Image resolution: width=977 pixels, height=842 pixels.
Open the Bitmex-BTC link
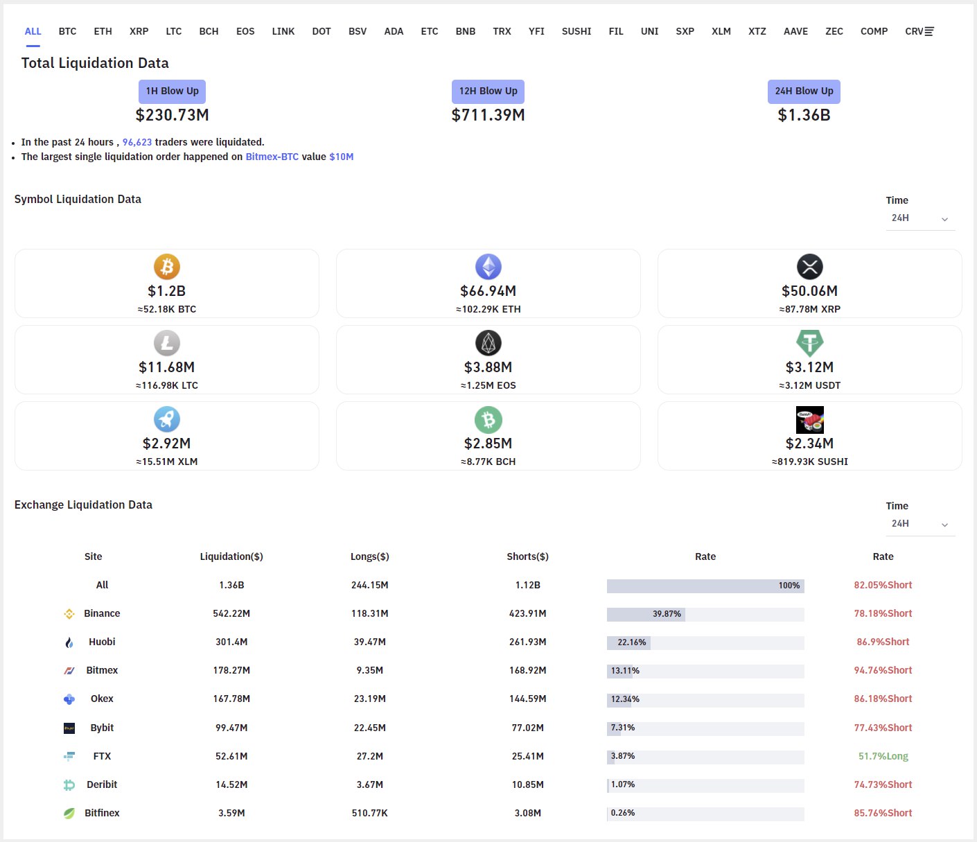click(x=272, y=157)
